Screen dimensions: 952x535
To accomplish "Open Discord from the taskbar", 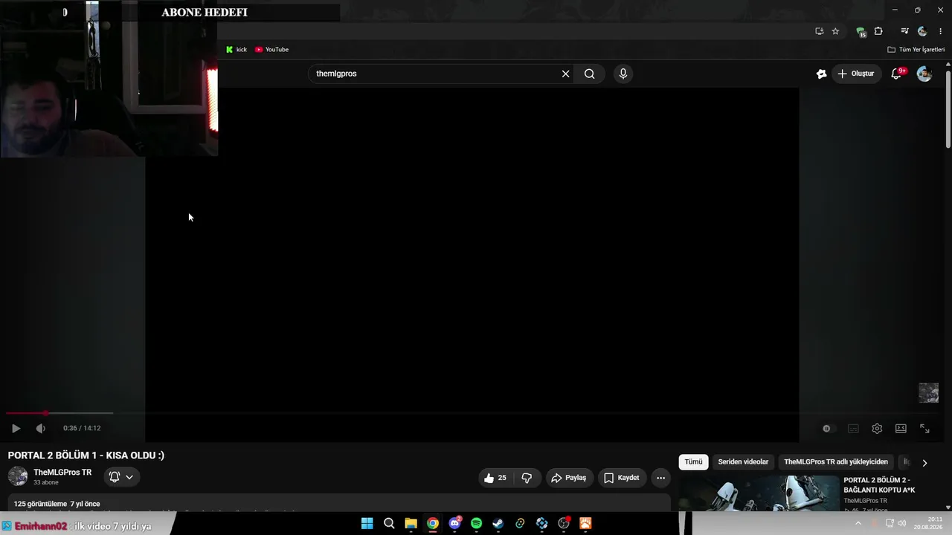I will point(454,524).
